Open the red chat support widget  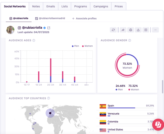click(158, 124)
